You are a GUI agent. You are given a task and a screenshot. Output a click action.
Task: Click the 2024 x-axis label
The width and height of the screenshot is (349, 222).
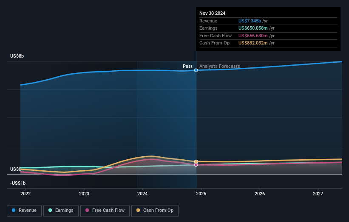click(142, 194)
